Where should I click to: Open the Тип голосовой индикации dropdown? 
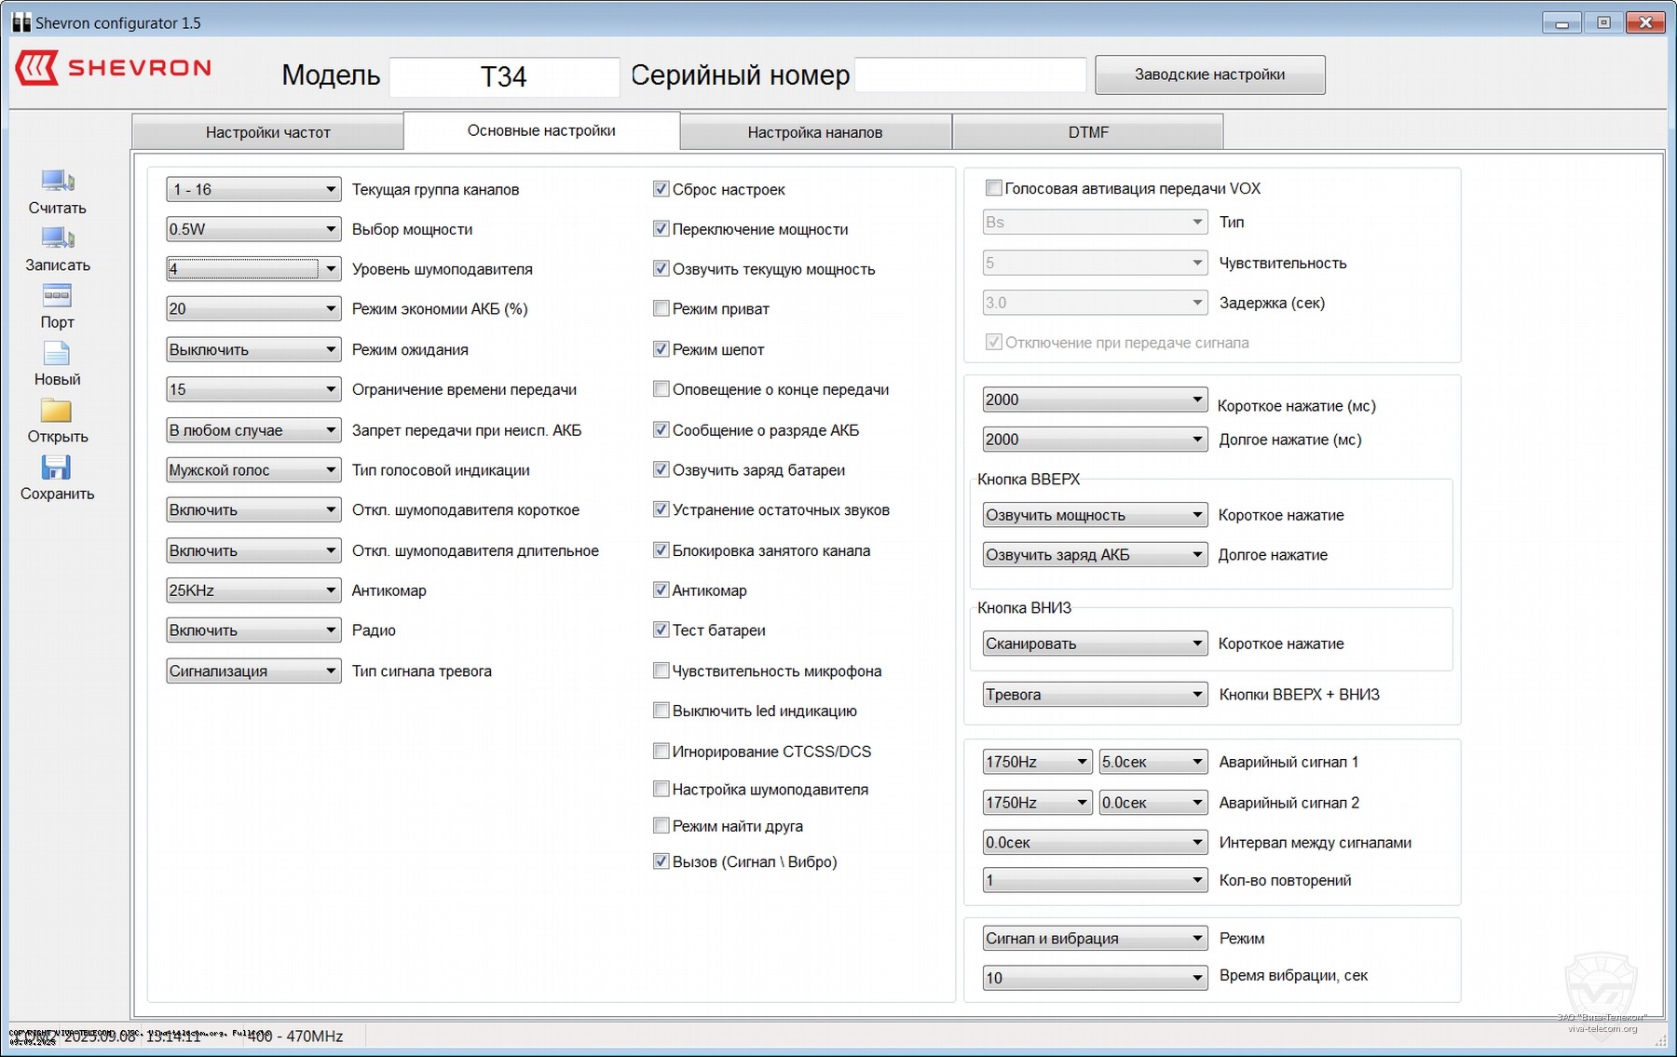(252, 470)
